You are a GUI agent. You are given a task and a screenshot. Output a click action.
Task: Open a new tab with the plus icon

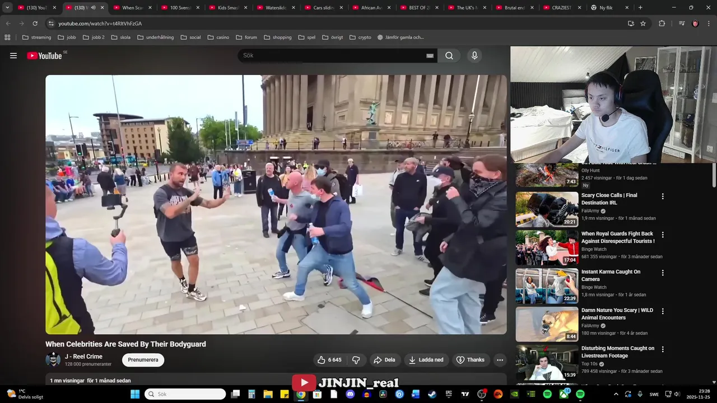click(x=640, y=8)
